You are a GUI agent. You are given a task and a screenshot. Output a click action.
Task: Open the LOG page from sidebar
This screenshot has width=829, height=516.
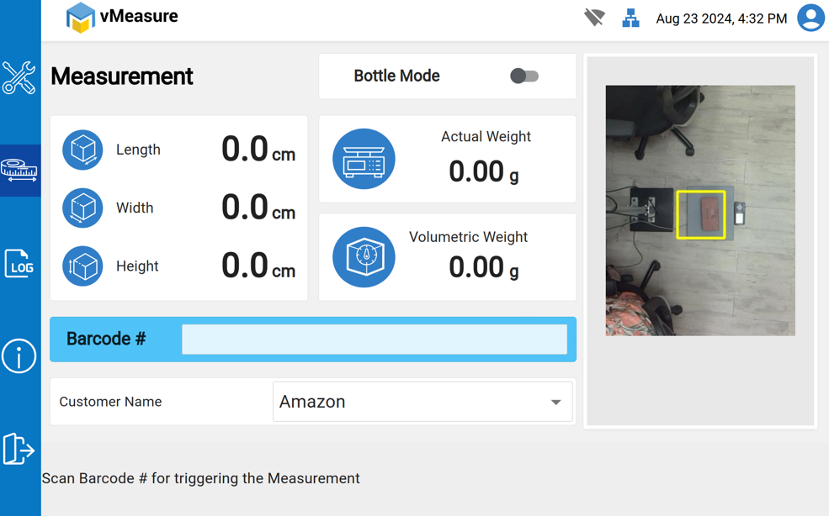point(19,264)
